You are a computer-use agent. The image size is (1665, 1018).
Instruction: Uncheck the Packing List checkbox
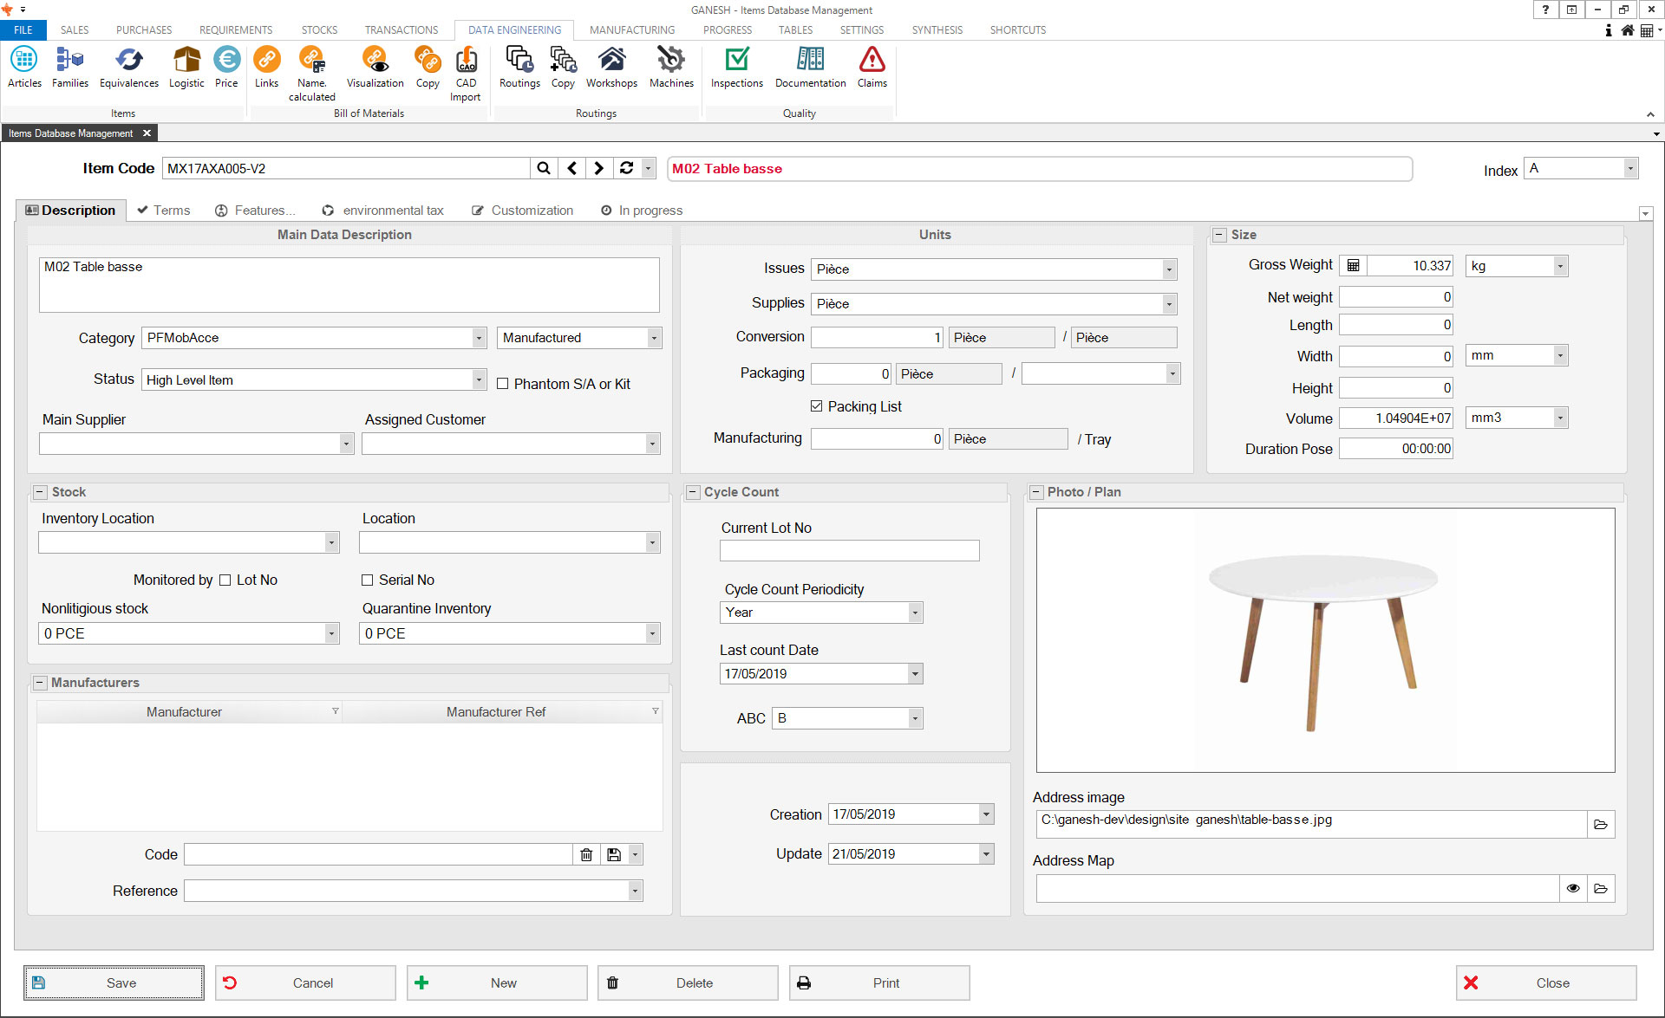pyautogui.click(x=816, y=406)
